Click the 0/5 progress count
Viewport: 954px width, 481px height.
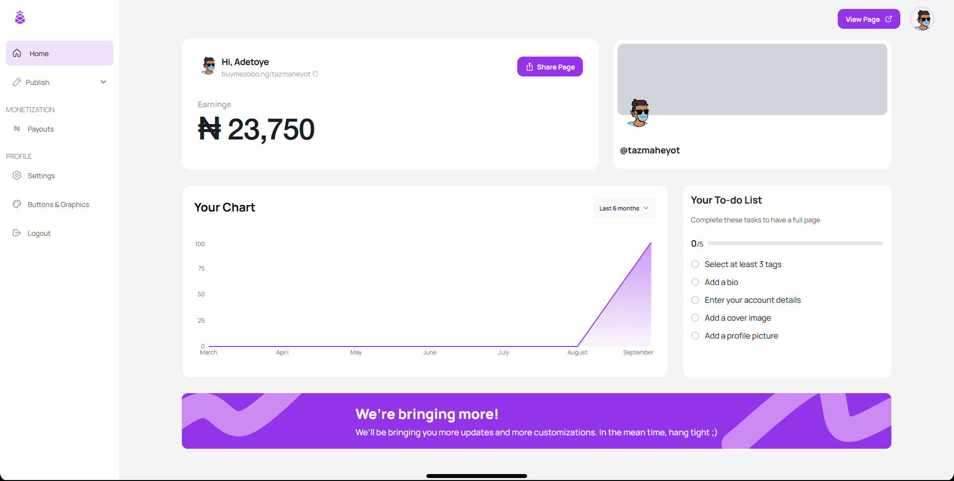[697, 244]
